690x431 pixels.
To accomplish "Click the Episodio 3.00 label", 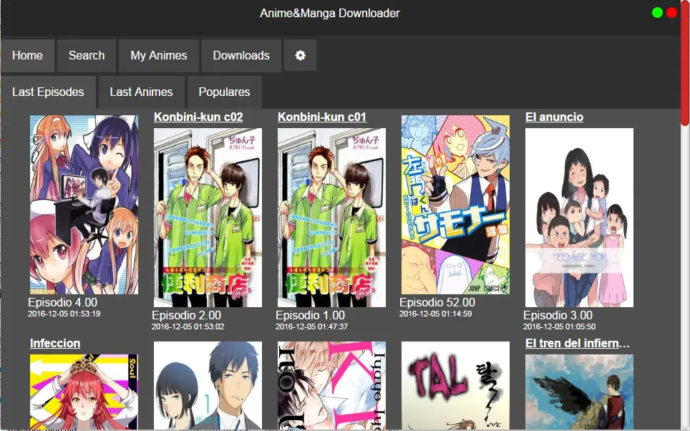I will coord(558,315).
